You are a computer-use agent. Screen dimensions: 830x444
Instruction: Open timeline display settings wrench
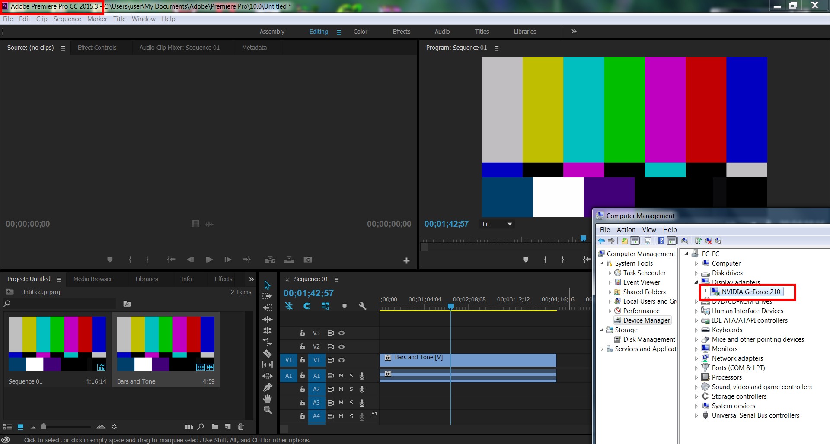tap(363, 306)
